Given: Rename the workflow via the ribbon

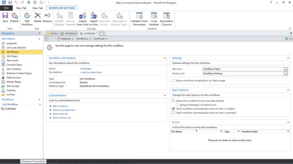Looking at the screenshot, I should [x=47, y=18].
